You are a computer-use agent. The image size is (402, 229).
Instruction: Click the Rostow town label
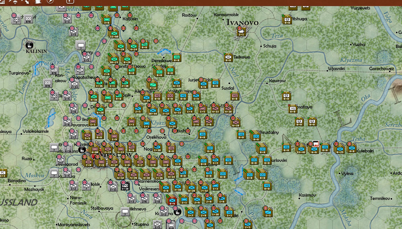point(189,15)
